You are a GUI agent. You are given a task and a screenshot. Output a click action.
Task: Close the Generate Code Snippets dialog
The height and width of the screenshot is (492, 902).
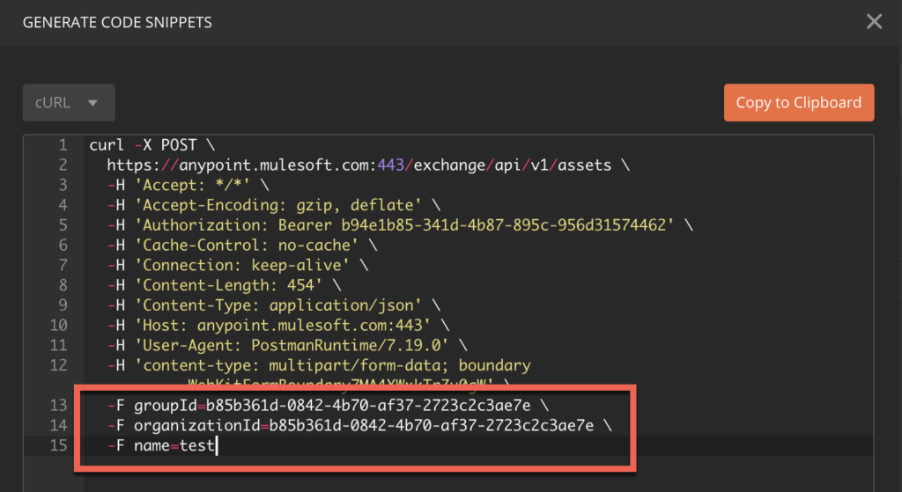[x=873, y=22]
